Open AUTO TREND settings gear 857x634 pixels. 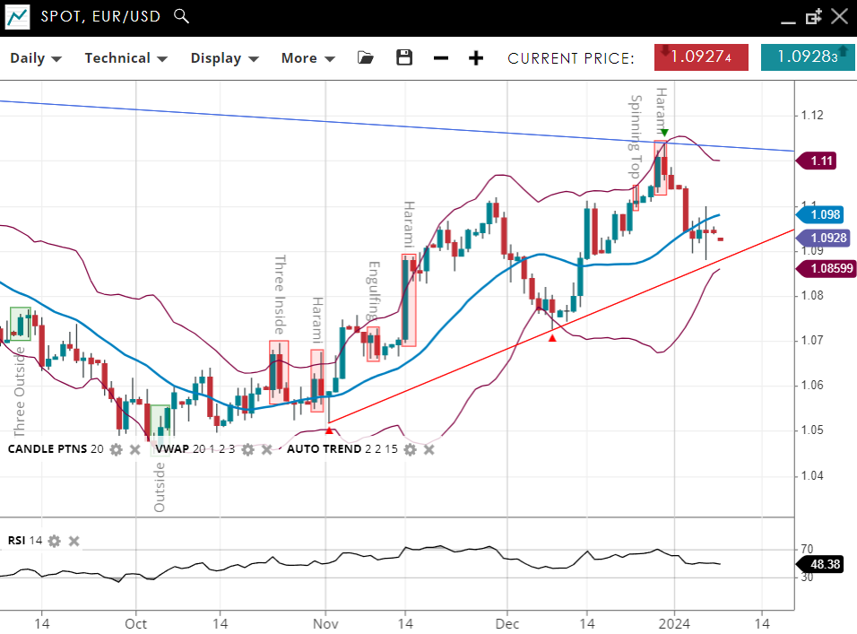[410, 448]
